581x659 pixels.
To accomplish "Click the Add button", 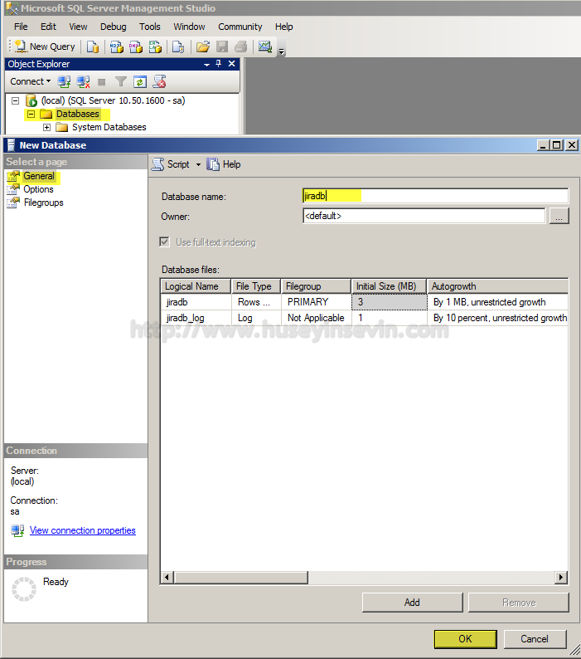I will [x=412, y=603].
